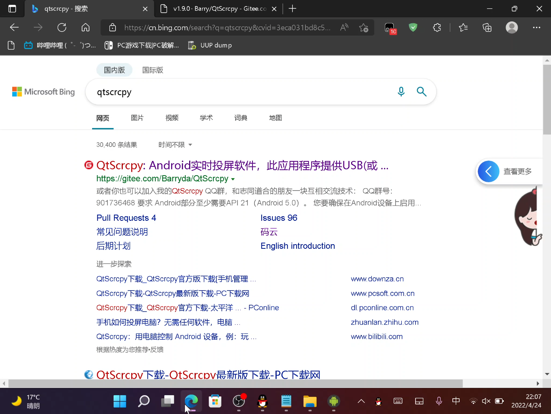
Task: Expand the 时间不限 time filter
Action: (175, 145)
